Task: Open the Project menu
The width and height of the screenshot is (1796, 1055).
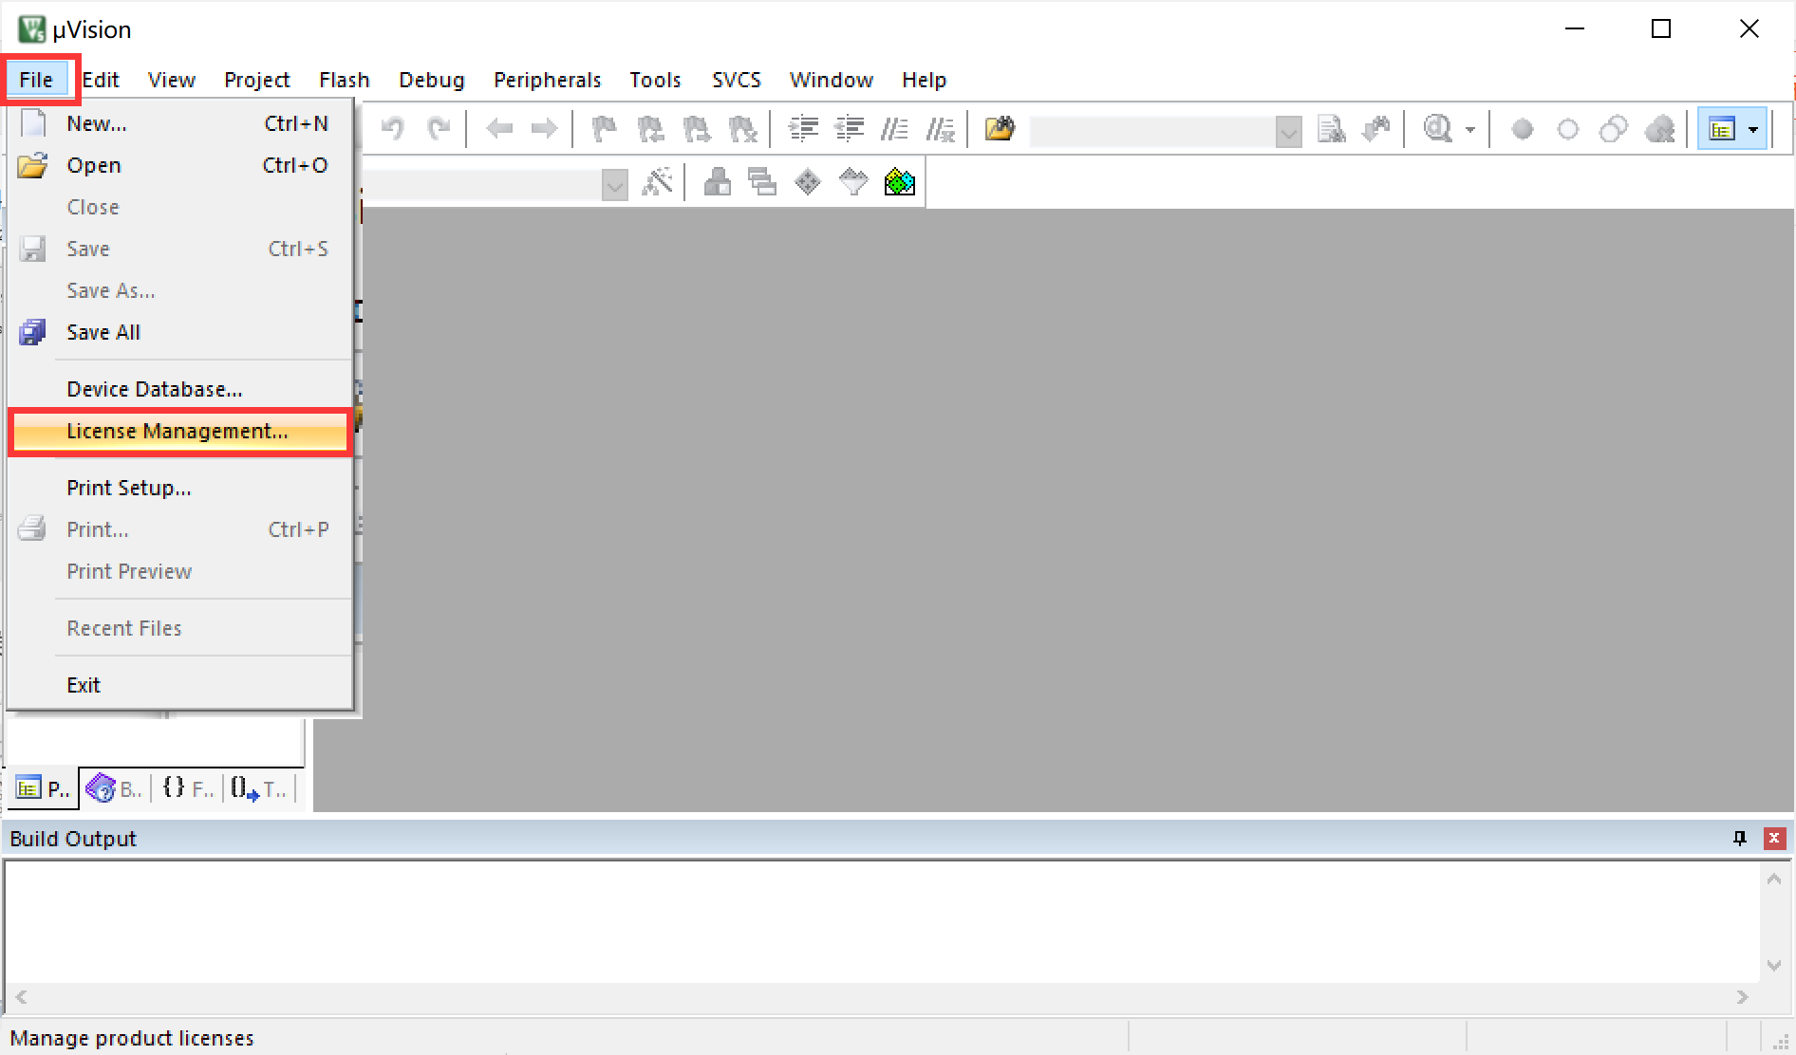Action: click(x=257, y=80)
